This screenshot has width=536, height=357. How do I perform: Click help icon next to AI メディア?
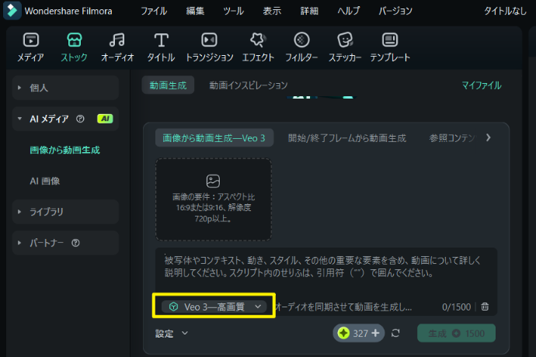tap(80, 119)
